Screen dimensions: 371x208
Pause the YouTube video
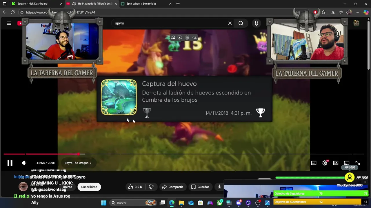click(10, 163)
